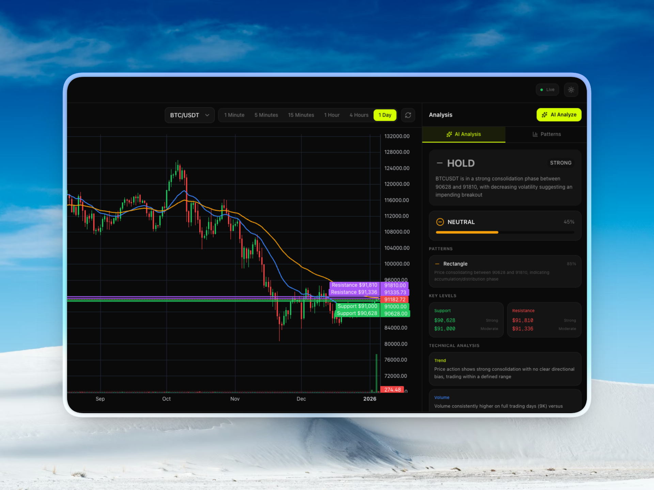The image size is (654, 490).
Task: Select the 1 Minute timeframe
Action: point(234,115)
